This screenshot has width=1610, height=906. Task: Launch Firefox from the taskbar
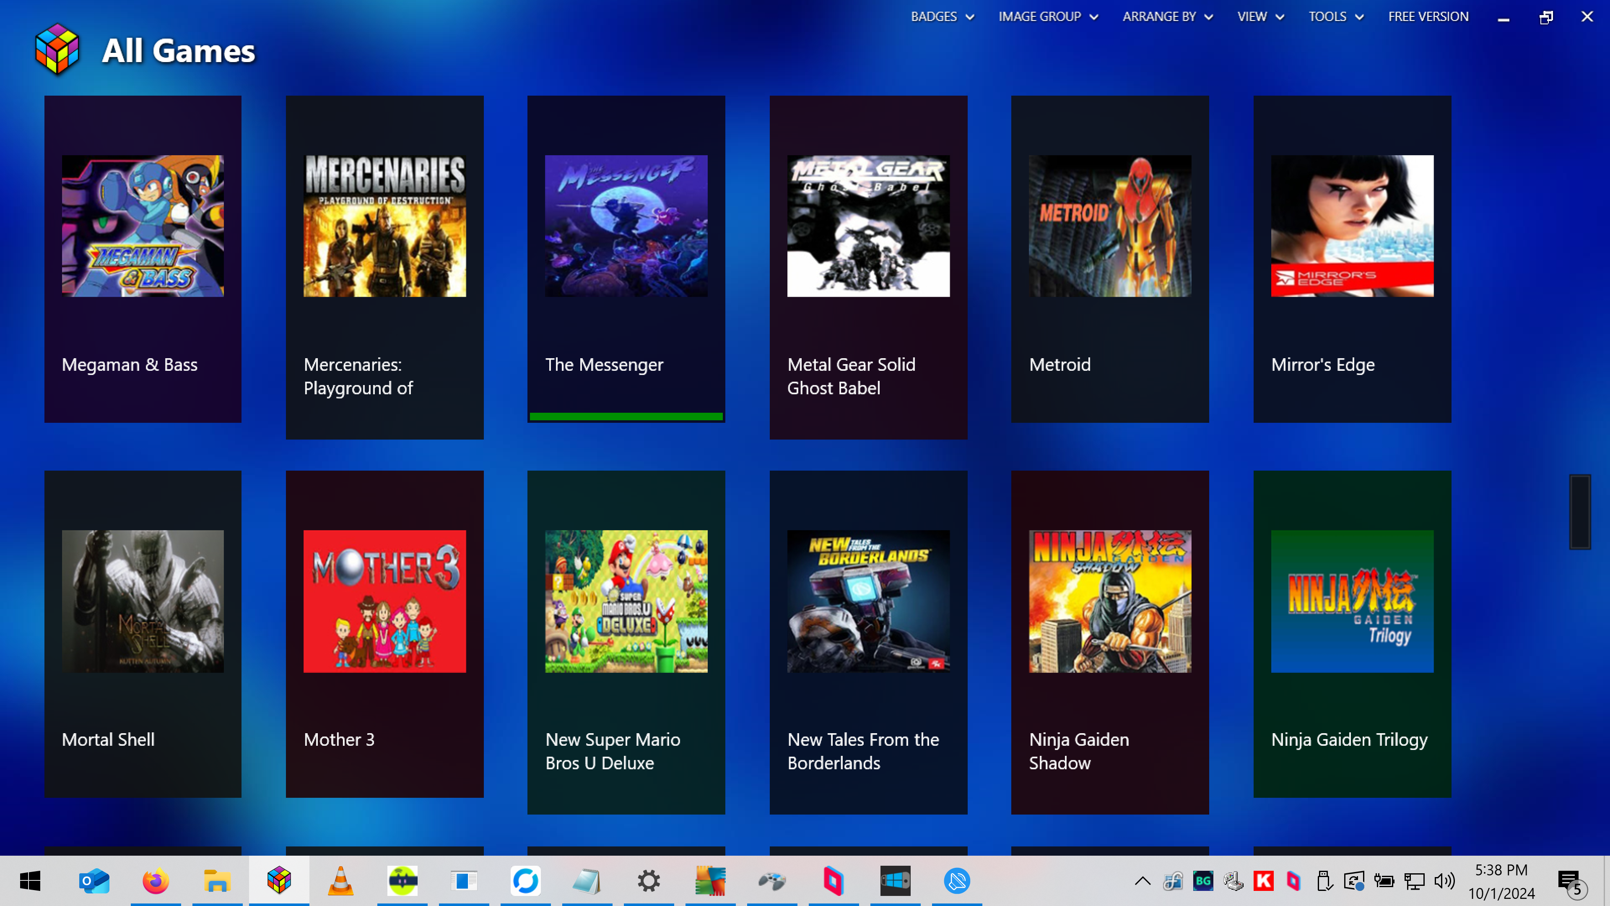(155, 881)
